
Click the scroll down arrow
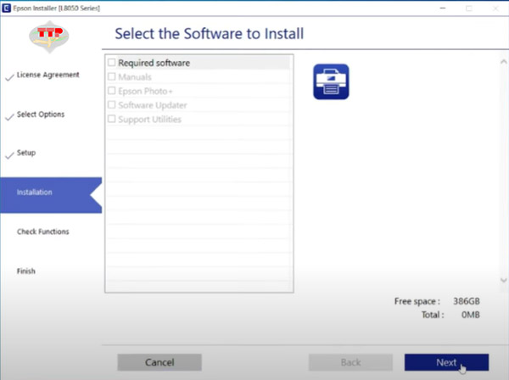pyautogui.click(x=503, y=280)
